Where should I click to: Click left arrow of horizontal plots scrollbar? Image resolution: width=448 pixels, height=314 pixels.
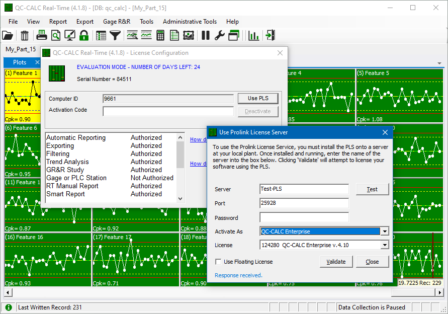tap(8, 292)
